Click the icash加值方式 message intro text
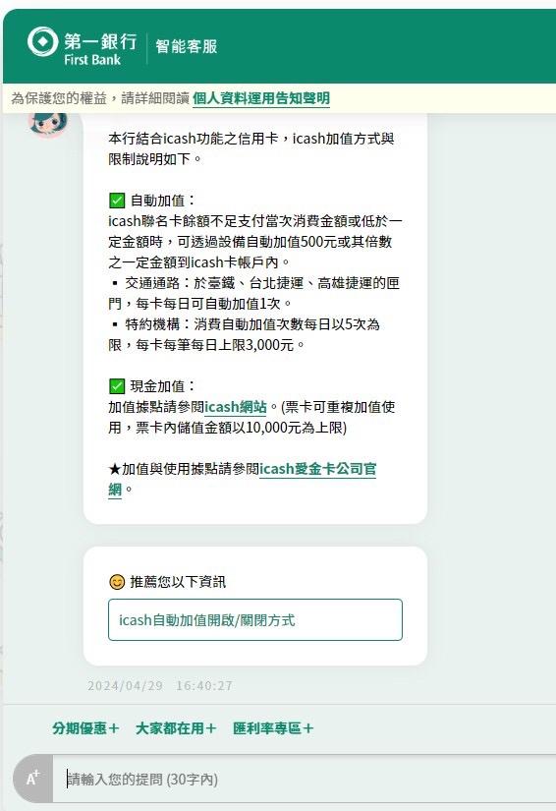 (x=251, y=148)
